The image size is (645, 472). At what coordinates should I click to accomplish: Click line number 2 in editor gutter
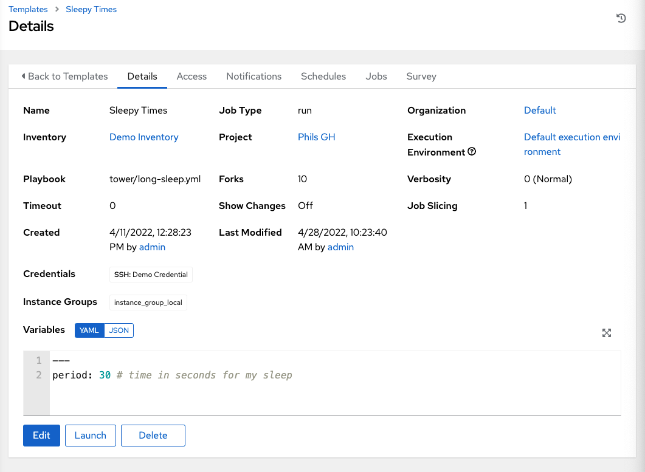[39, 375]
